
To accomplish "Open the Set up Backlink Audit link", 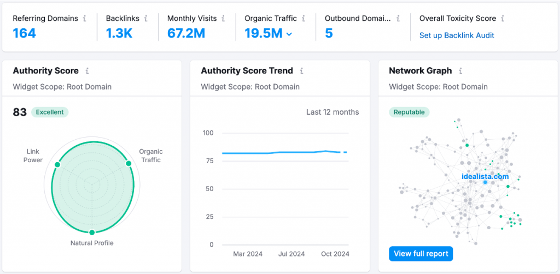I will 457,35.
